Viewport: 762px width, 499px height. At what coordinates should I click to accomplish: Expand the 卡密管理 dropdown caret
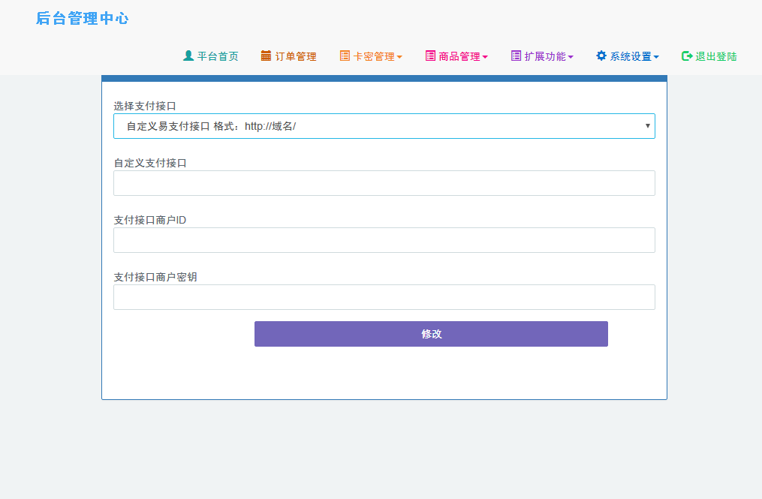(399, 57)
